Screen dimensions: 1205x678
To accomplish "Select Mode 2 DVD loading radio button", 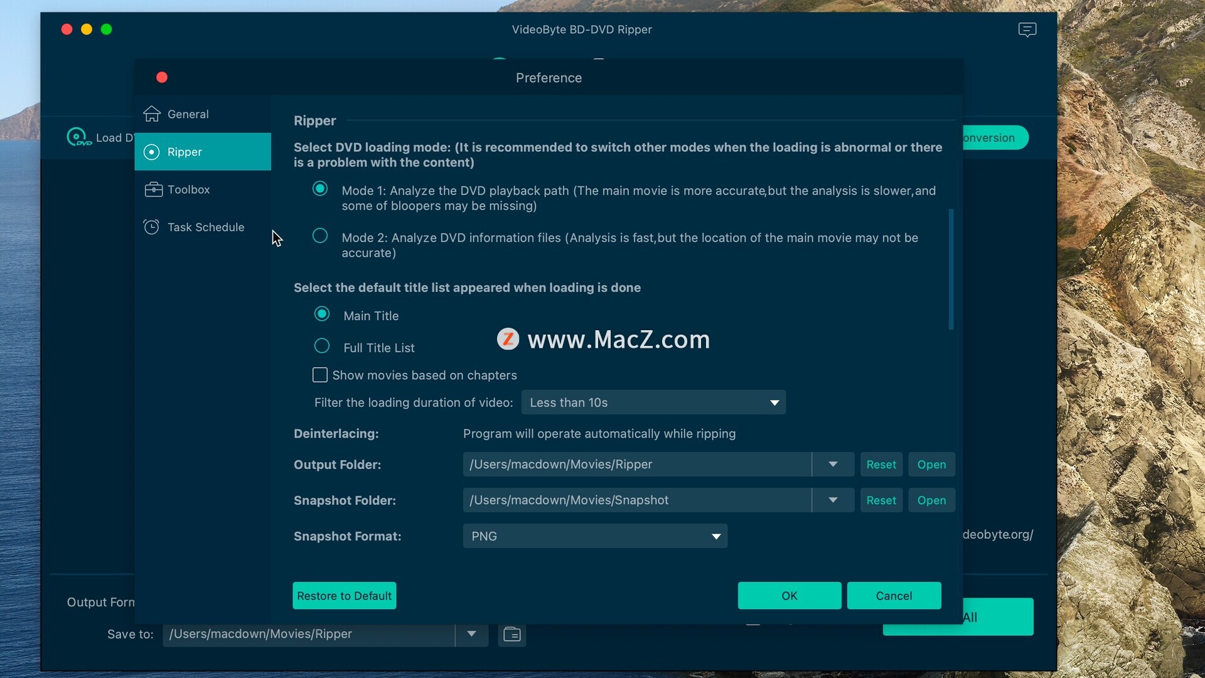I will [x=320, y=236].
